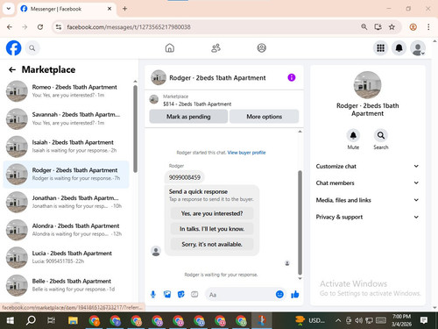Open Savannah 2beds 1bath conversation
438x329 pixels.
tap(67, 118)
